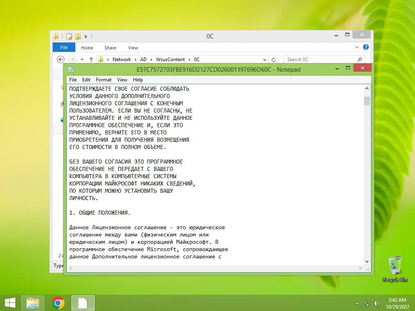The image size is (415, 311).
Task: Open Explorer Help question mark icon
Action: tap(366, 47)
